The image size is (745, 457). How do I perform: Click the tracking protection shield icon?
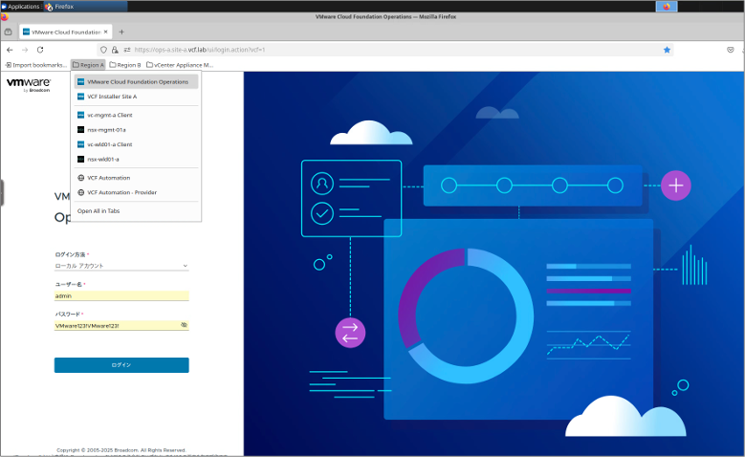pyautogui.click(x=103, y=50)
